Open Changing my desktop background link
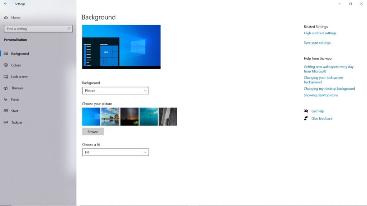This screenshot has width=367, height=206. [x=329, y=89]
